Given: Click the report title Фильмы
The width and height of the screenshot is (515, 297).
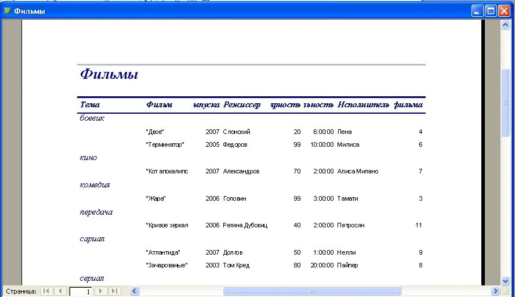Looking at the screenshot, I should 109,74.
